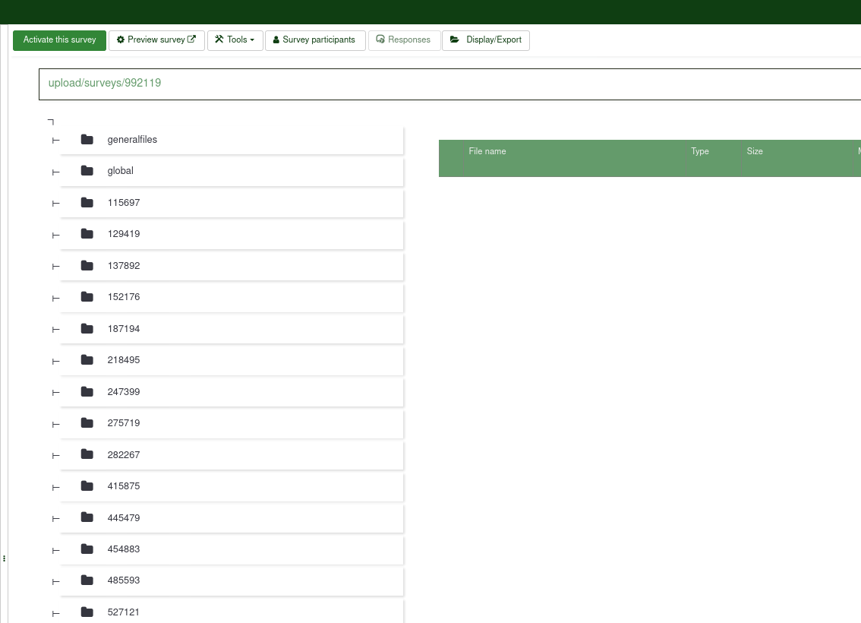Open the Display/Export menu

click(x=486, y=40)
